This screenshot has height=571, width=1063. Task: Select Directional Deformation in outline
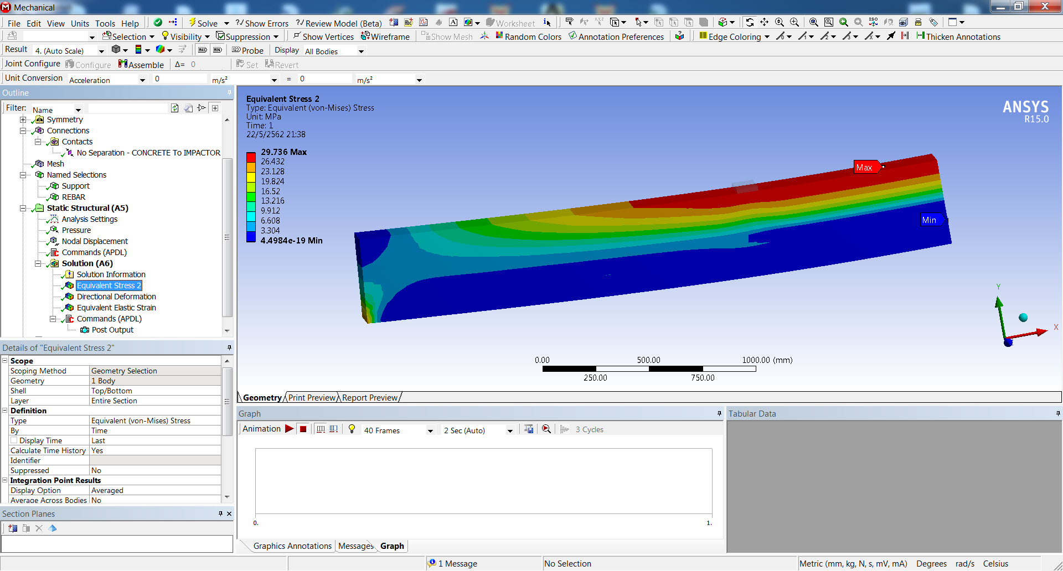[116, 297]
